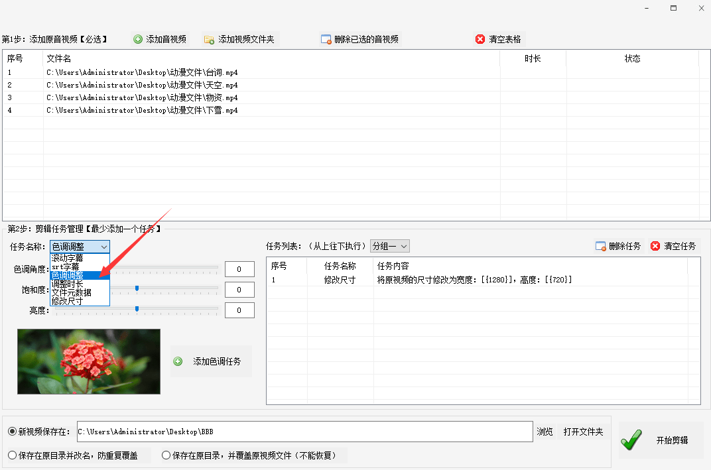Click the red X 清空表格 icon
This screenshot has width=711, height=470.
(x=480, y=39)
